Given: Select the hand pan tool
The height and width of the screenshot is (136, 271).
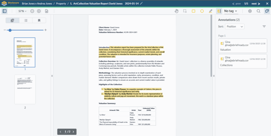Looking at the screenshot, I should (177, 11).
